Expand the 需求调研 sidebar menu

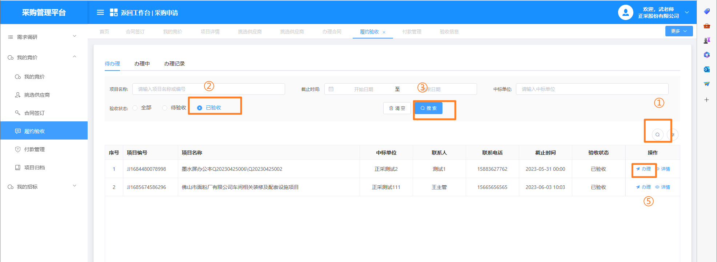[44, 37]
